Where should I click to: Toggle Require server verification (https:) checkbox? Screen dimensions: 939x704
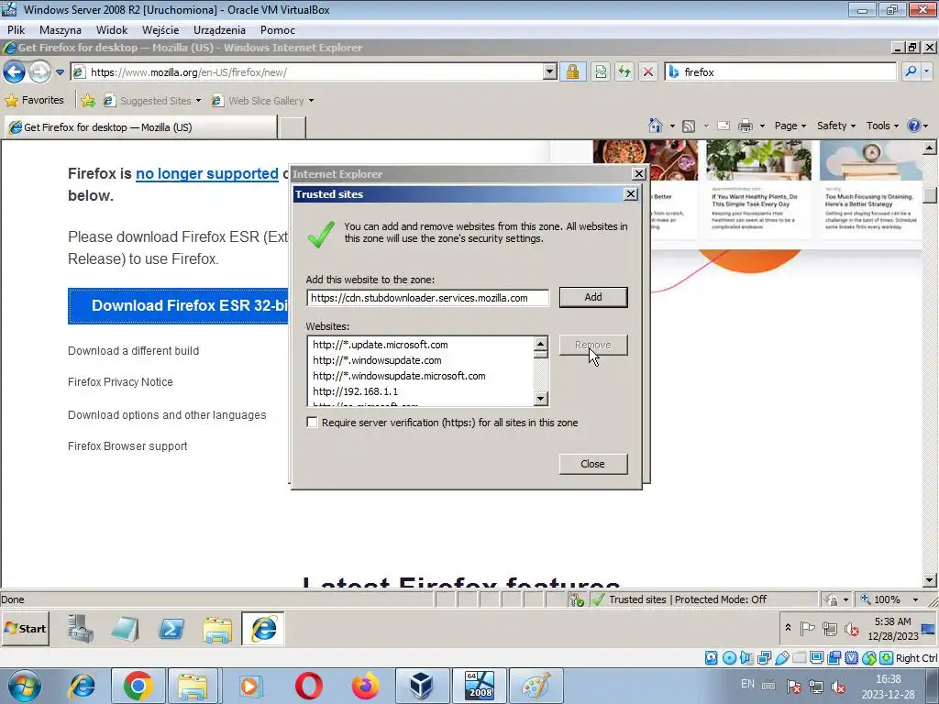tap(312, 422)
